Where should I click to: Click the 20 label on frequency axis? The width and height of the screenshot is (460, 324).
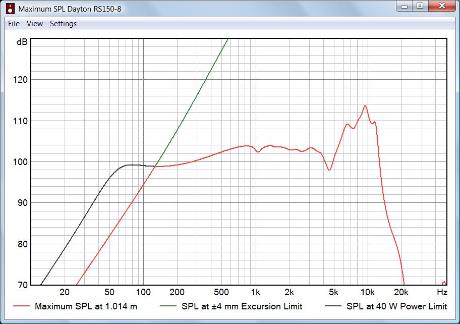65,292
